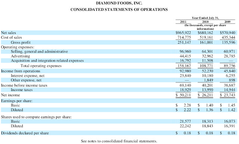Select gross profit 135,596

(229, 42)
